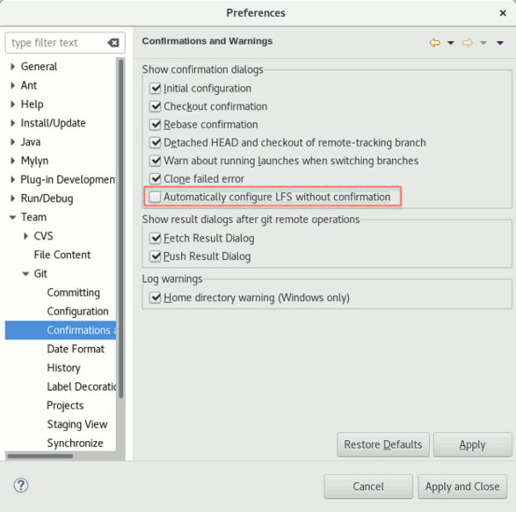Toggle Rebase confirmation checkbox

[x=155, y=125]
